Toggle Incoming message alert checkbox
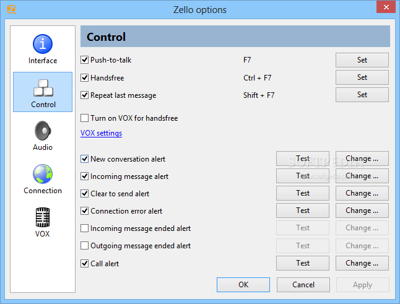This screenshot has width=400, height=304. 84,176
